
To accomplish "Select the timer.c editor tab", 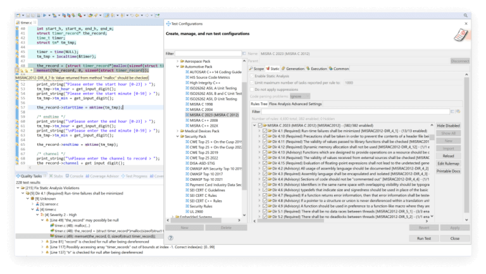I will point(26,23).
